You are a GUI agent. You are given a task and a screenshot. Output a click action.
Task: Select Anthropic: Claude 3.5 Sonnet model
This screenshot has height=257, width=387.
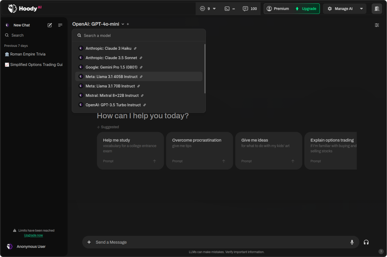tap(139, 58)
